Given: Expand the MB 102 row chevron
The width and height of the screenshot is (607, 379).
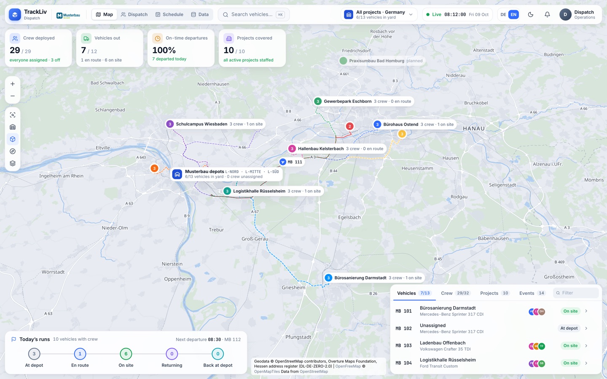Looking at the screenshot, I should [x=586, y=328].
